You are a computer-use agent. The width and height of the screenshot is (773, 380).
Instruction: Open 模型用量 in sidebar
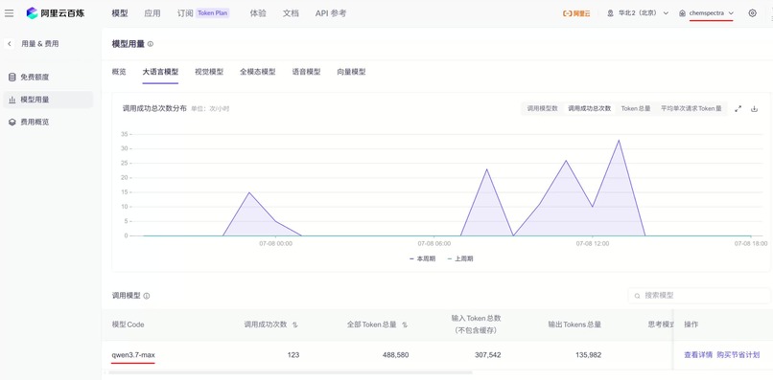tap(48, 100)
